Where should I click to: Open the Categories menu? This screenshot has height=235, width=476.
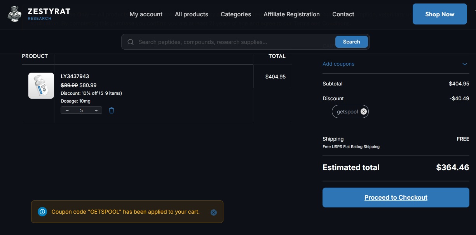(236, 14)
